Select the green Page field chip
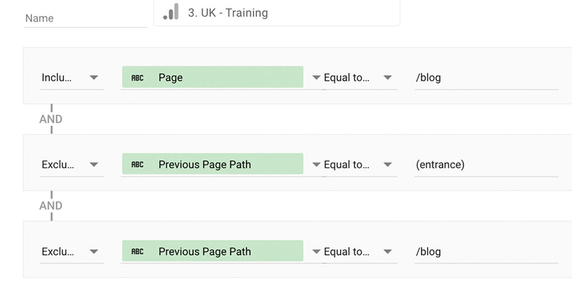 212,78
